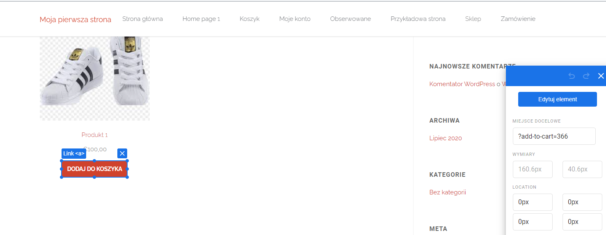
Task: Open the Sklep menu link
Action: click(x=473, y=19)
